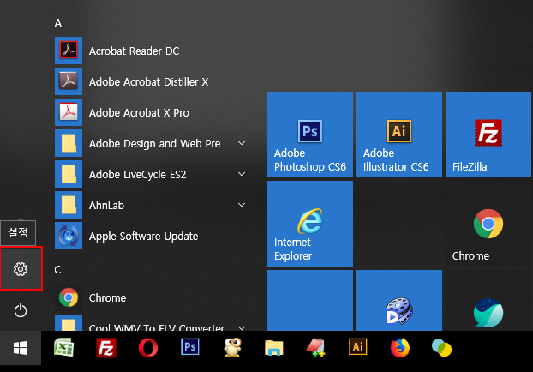Viewport: 533px width, 372px height.
Task: Expand Cool WMV To FLV Converter chevron
Action: 242,327
